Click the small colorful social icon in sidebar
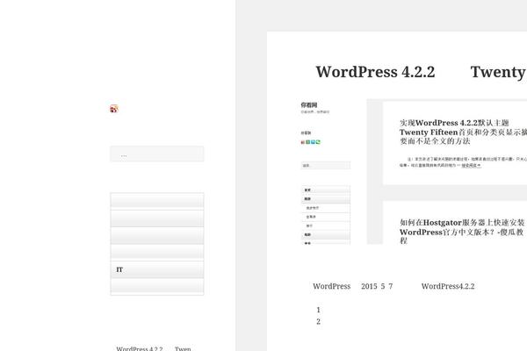The image size is (527, 351). tap(114, 109)
